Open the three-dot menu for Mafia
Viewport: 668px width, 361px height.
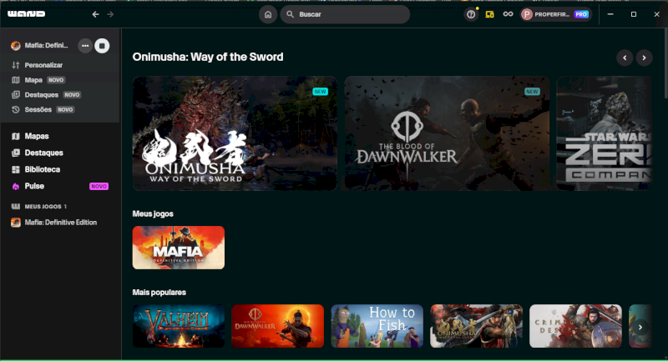coord(85,46)
